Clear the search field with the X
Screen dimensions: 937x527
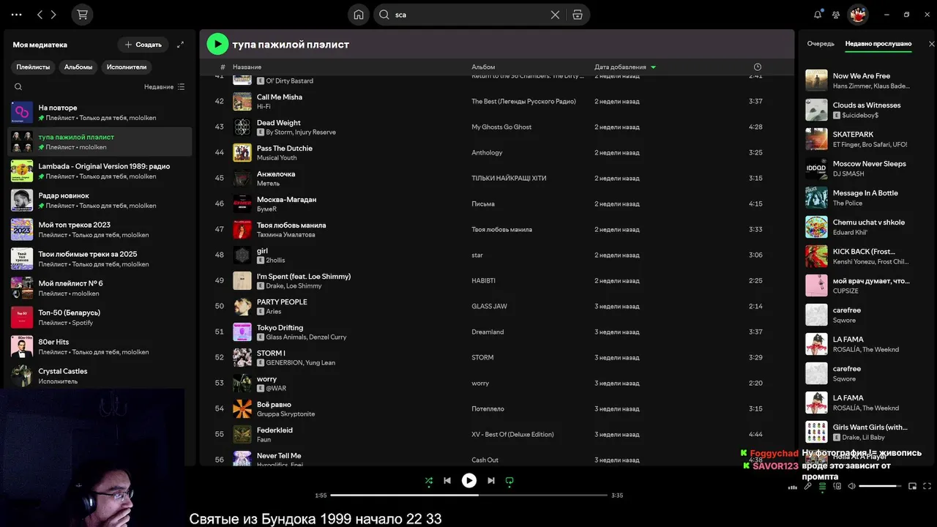555,15
